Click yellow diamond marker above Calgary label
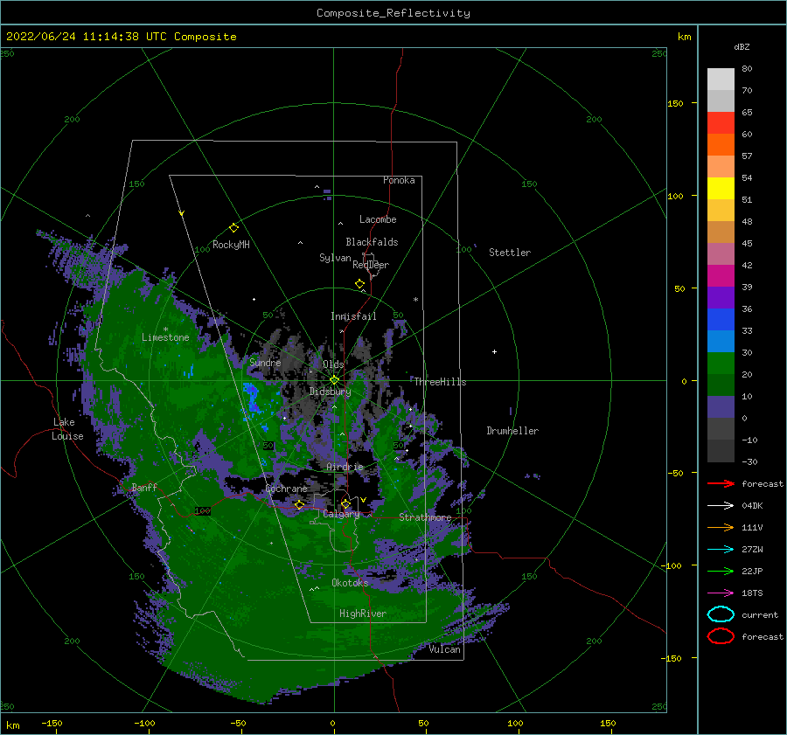Viewport: 787px width, 735px height. tap(345, 503)
